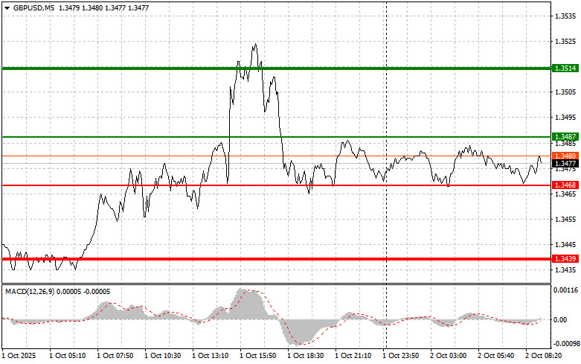Select the 1.3487 green price label
581x364 pixels.
565,137
